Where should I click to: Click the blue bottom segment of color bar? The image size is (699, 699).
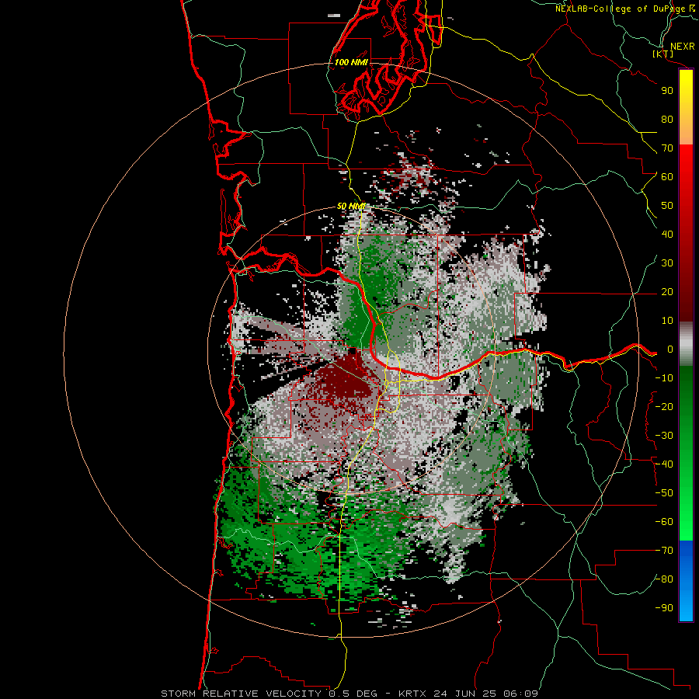click(x=686, y=581)
